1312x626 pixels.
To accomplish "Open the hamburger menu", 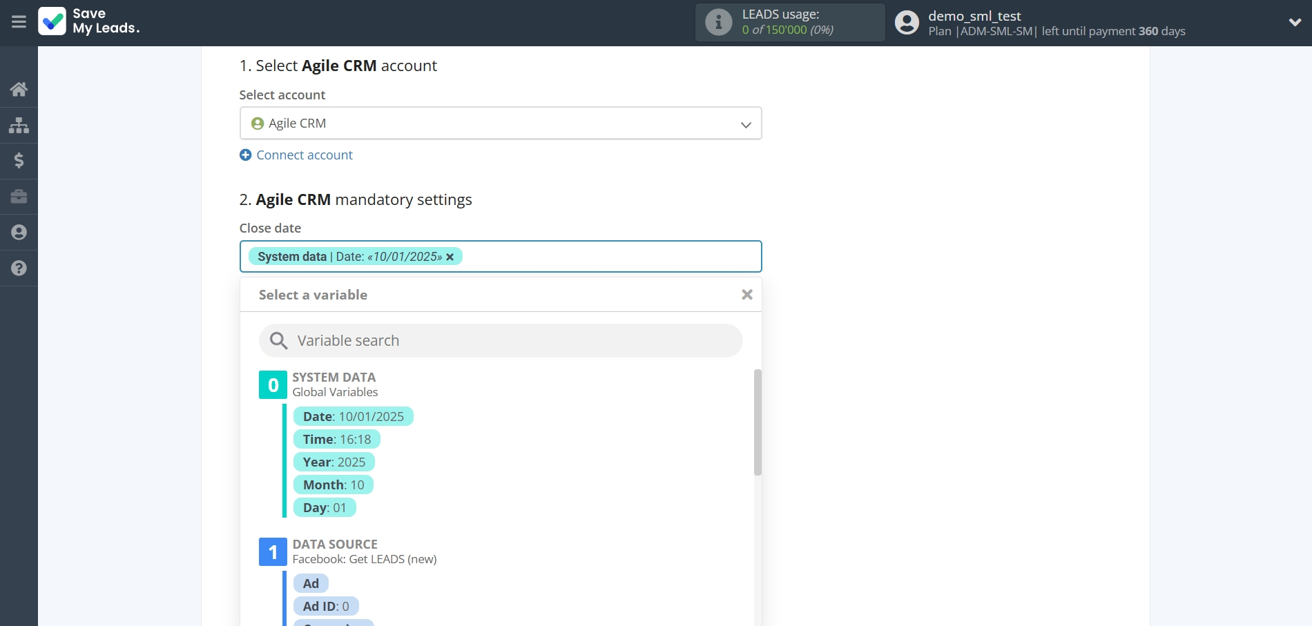I will point(19,22).
